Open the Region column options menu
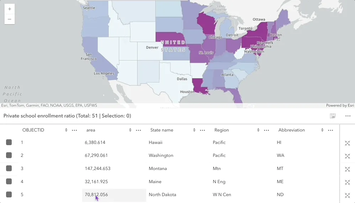The width and height of the screenshot is (355, 203). click(x=266, y=130)
